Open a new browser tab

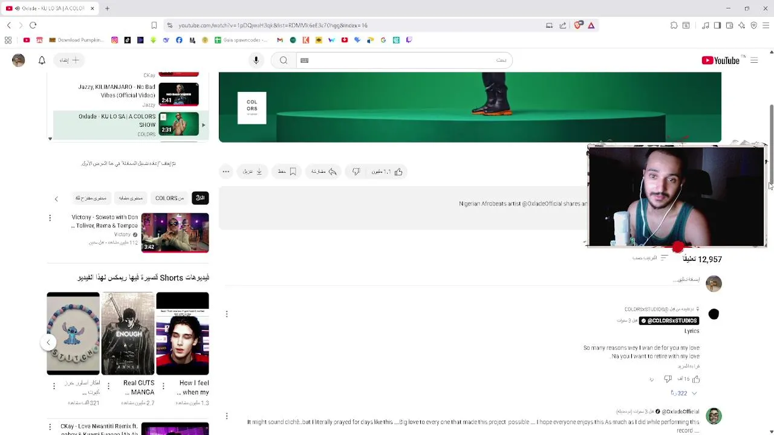[x=107, y=8]
